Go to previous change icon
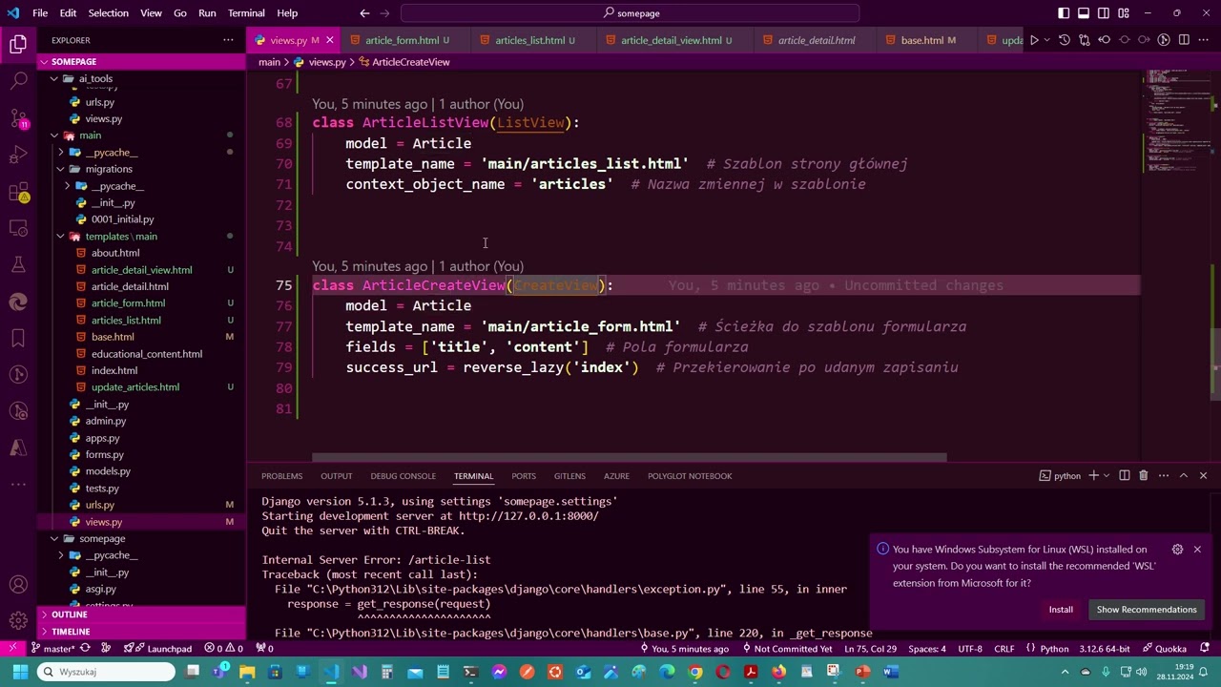Image resolution: width=1221 pixels, height=687 pixels. [1105, 40]
